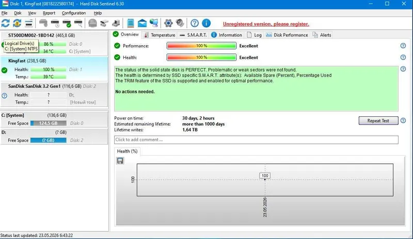The height and width of the screenshot is (239, 413).
Task: Select the Health (%) chart tab
Action: pos(127,151)
